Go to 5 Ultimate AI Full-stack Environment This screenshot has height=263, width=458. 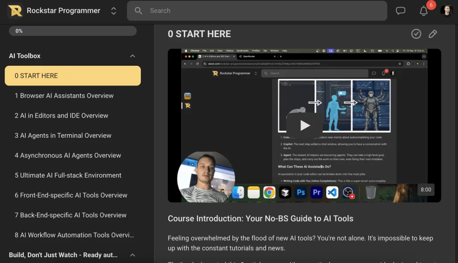(68, 175)
